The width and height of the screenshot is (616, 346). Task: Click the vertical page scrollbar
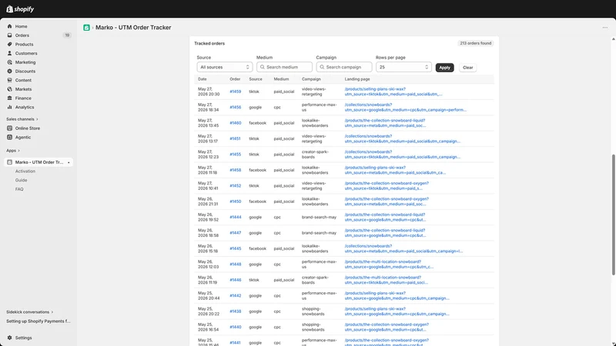point(613,215)
